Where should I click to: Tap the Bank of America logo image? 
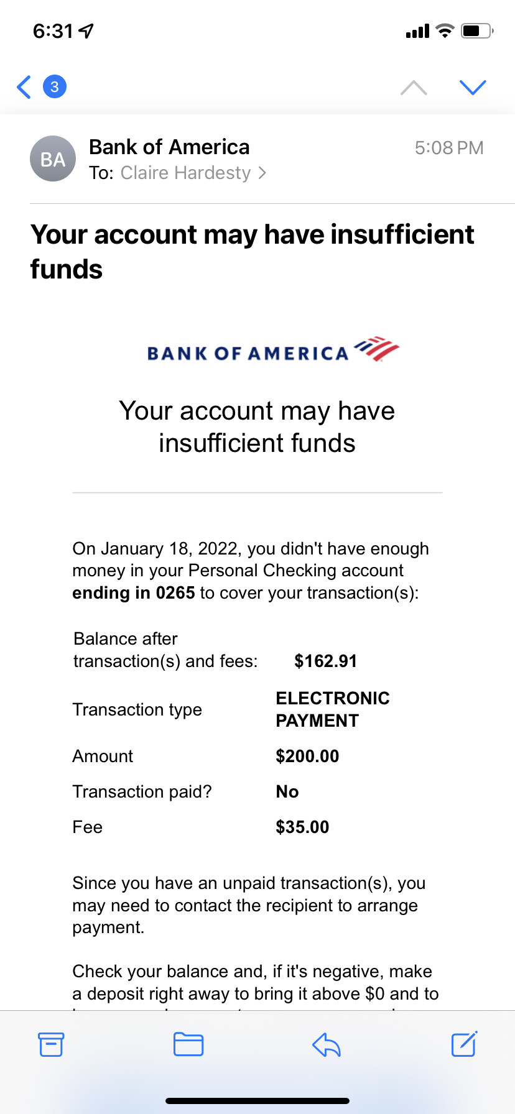tap(272, 350)
